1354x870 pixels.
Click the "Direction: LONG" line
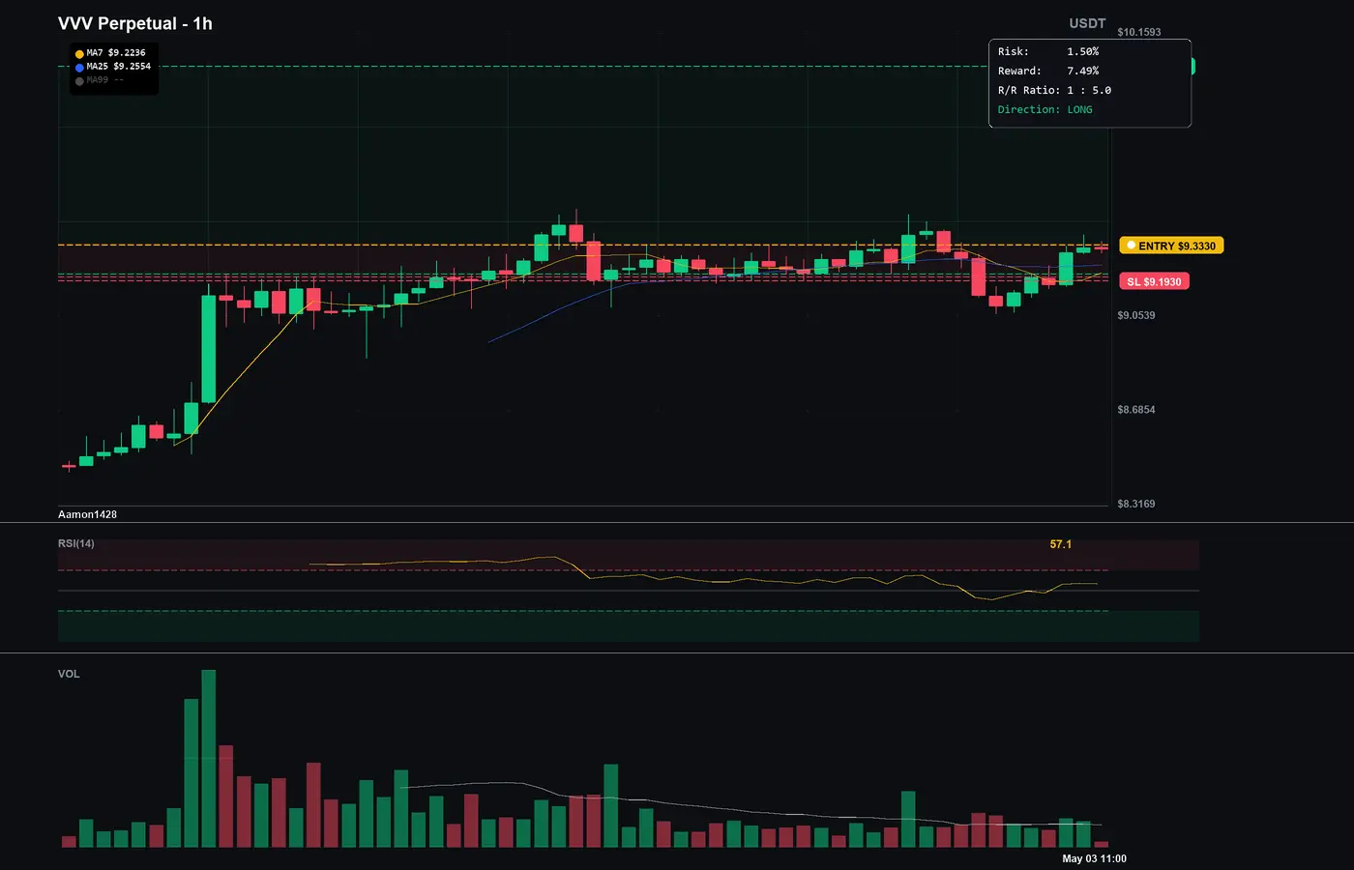click(1045, 109)
